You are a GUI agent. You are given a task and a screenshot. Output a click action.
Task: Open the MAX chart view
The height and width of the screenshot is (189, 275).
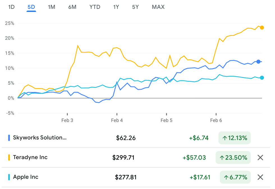tap(158, 7)
